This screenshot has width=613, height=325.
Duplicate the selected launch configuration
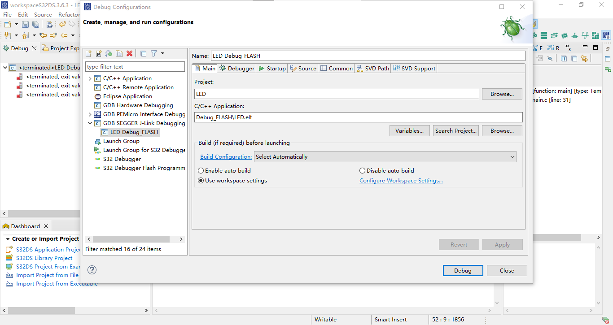point(119,53)
